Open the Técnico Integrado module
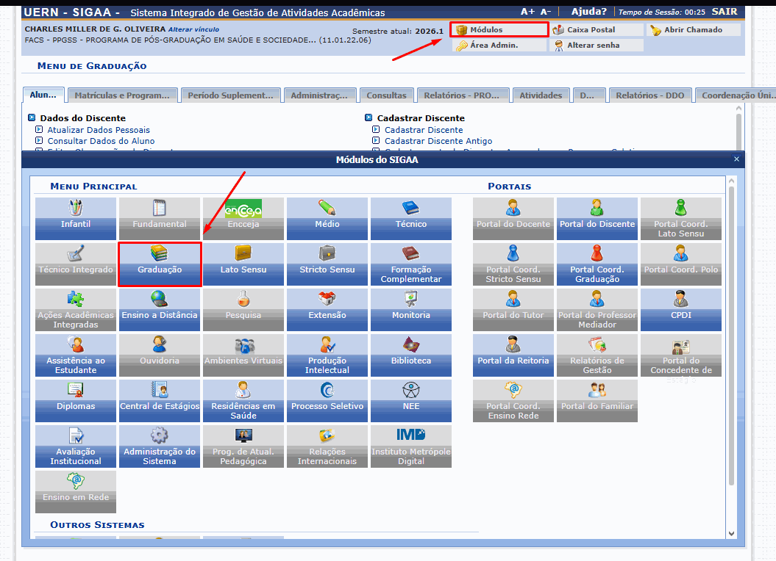 [76, 264]
